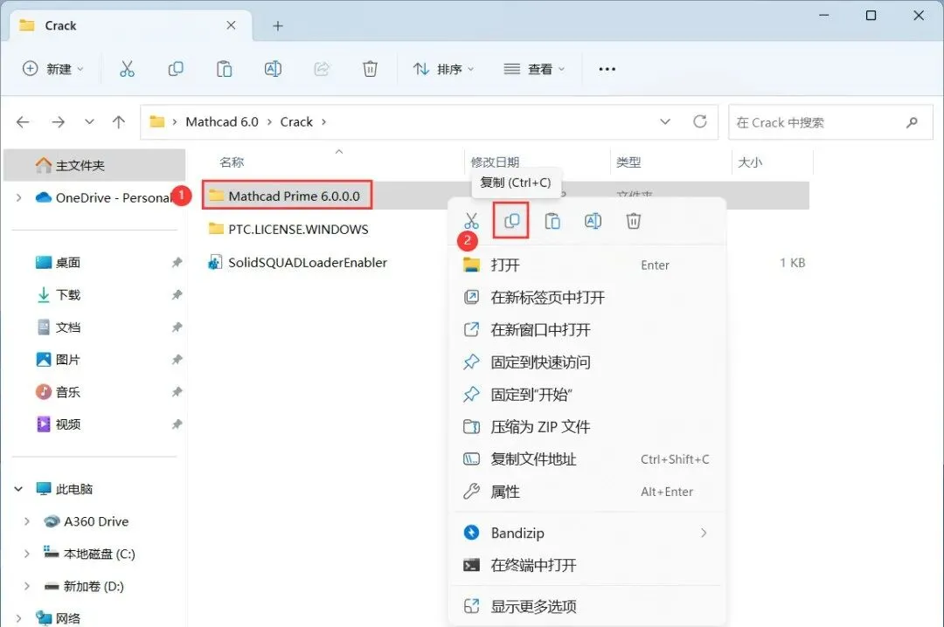Go up one folder level

[x=119, y=122]
